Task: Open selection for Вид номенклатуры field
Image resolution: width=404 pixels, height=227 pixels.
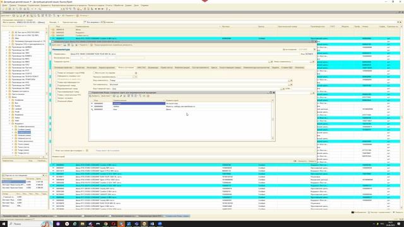Action: (289, 81)
